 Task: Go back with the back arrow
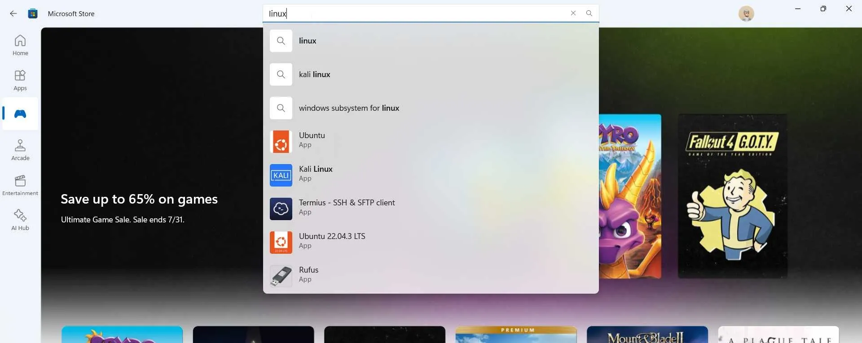13,13
